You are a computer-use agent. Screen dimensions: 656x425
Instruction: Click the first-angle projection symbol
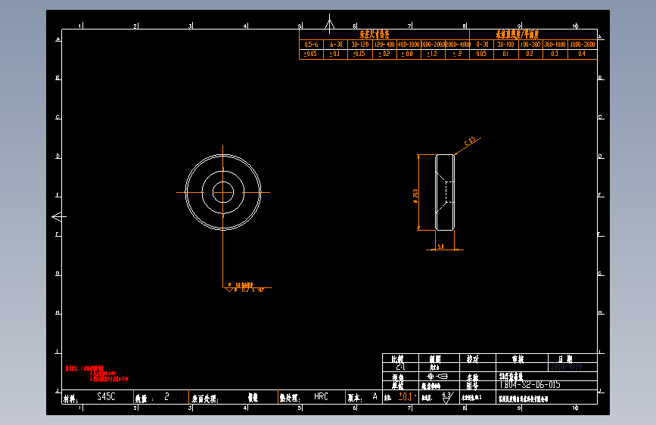tap(437, 377)
